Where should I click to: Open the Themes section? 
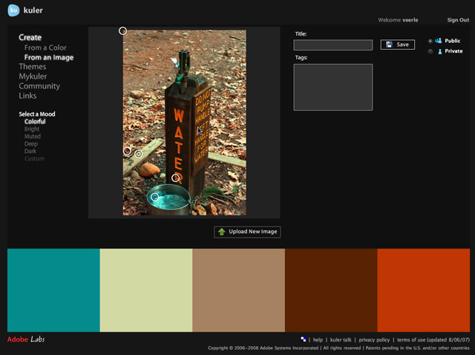(x=32, y=67)
